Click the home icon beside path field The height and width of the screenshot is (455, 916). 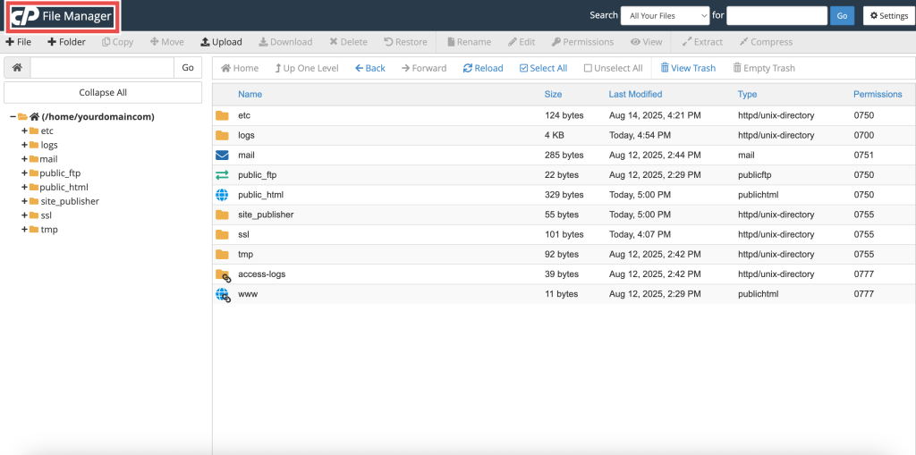[18, 68]
